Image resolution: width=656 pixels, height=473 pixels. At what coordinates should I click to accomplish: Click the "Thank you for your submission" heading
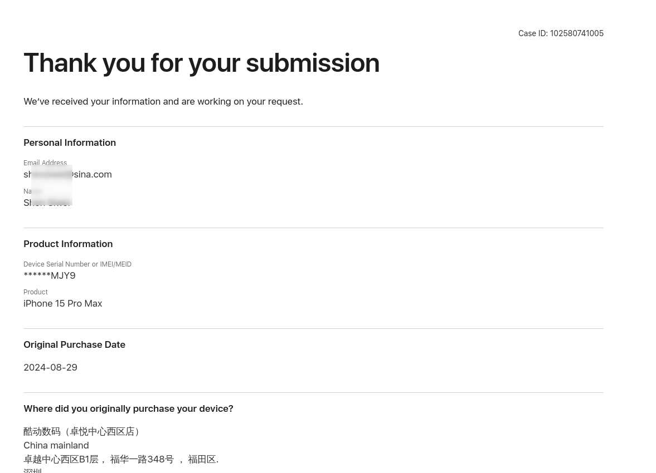coord(201,63)
